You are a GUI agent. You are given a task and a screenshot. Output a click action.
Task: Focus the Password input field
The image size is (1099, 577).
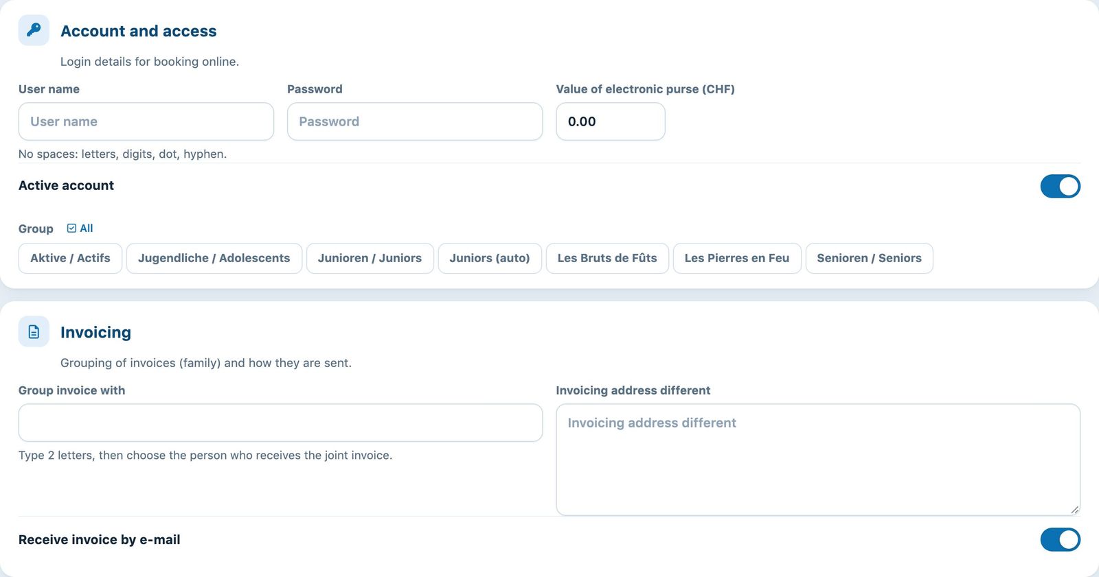415,121
